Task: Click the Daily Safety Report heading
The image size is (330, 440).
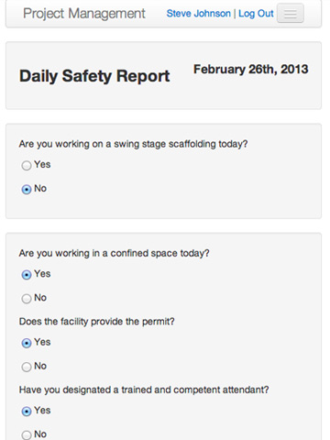Action: point(94,76)
